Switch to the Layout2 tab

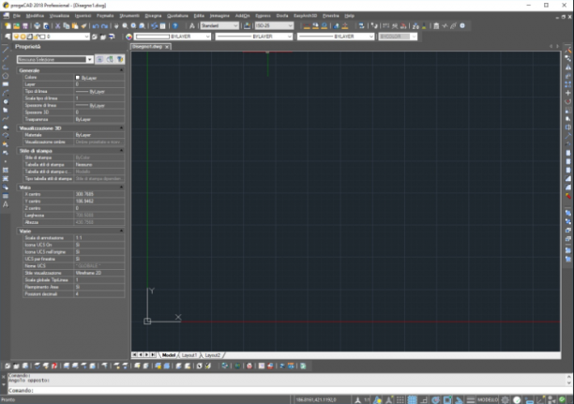point(212,355)
